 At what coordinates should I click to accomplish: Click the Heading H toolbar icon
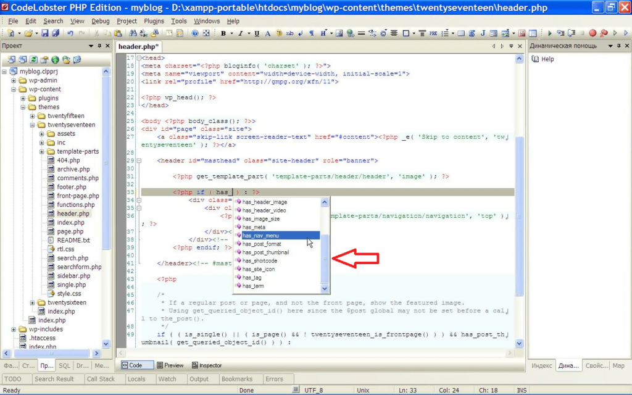pyautogui.click(x=323, y=33)
